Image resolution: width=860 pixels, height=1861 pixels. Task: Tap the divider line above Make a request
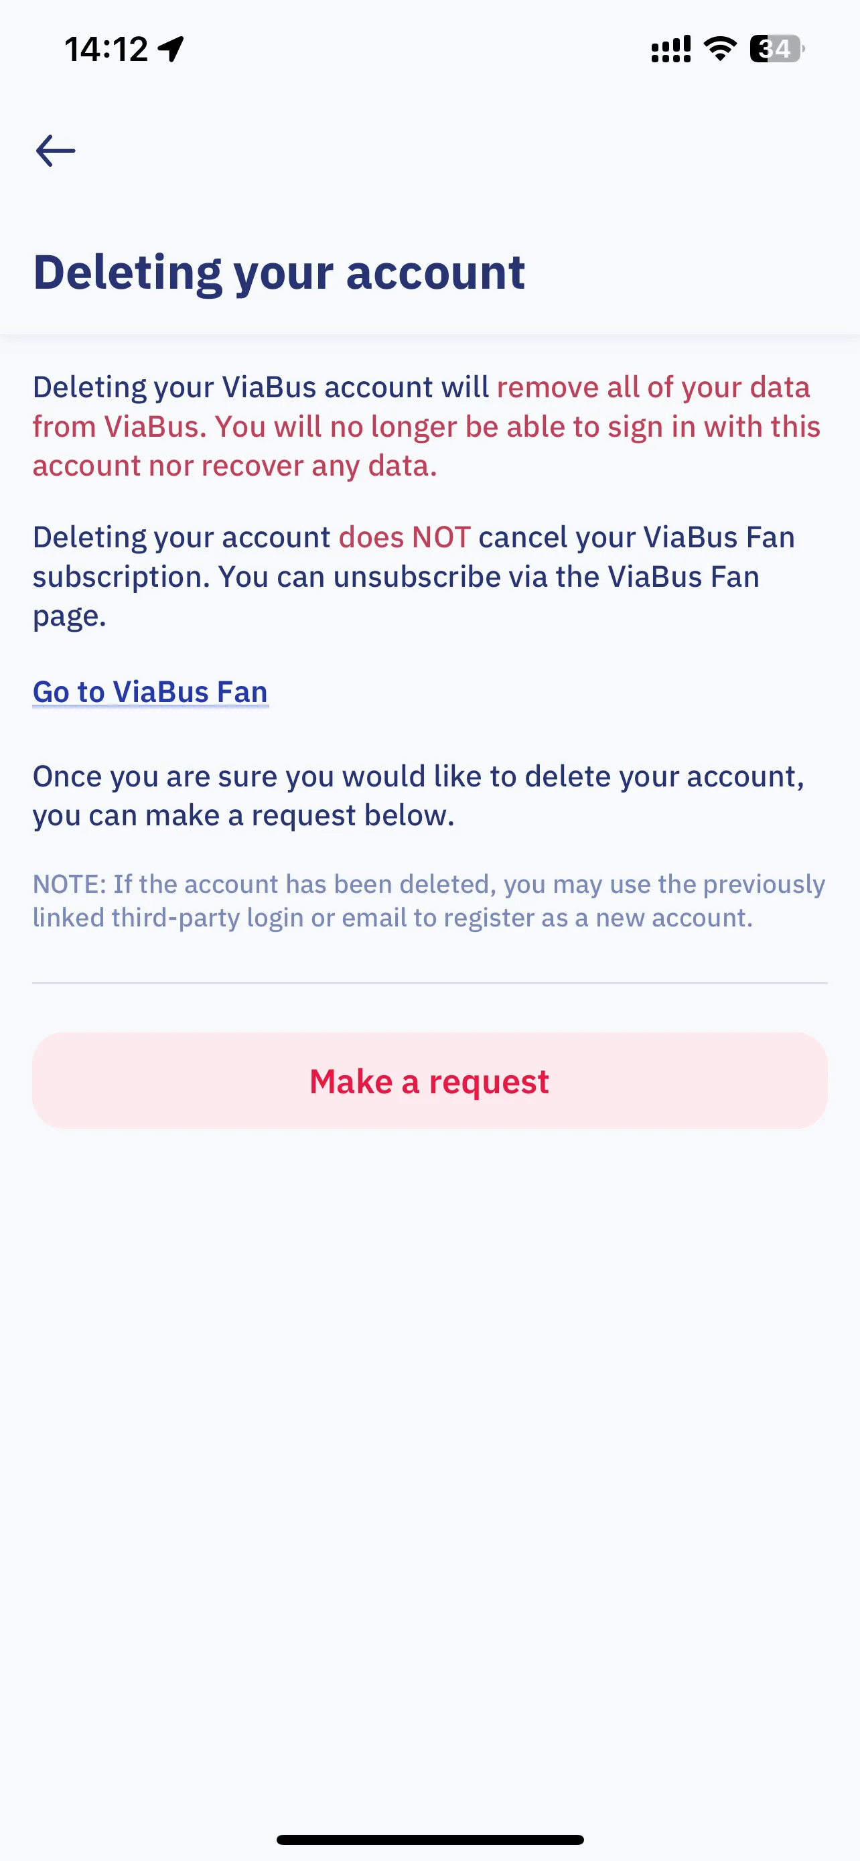(429, 983)
